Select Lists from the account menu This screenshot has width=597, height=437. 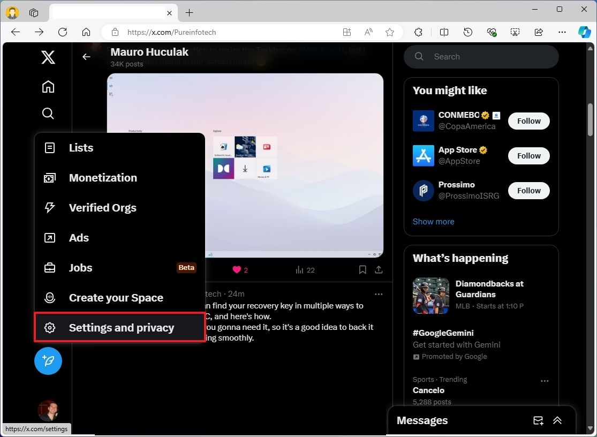80,148
